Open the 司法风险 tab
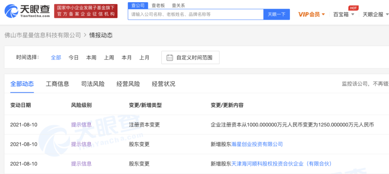389x174 pixels. pos(93,84)
